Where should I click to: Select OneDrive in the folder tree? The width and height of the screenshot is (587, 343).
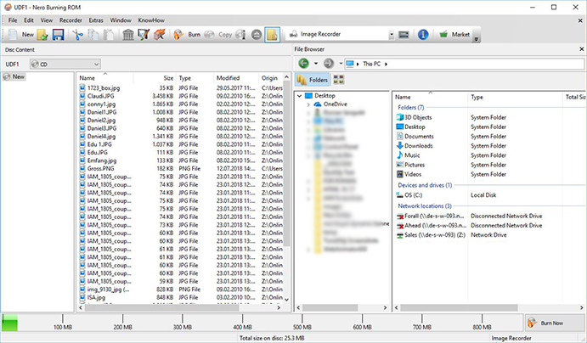tap(335, 104)
